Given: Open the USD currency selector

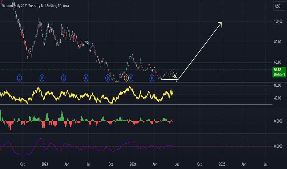Looking at the screenshot, I should pyautogui.click(x=279, y=6).
